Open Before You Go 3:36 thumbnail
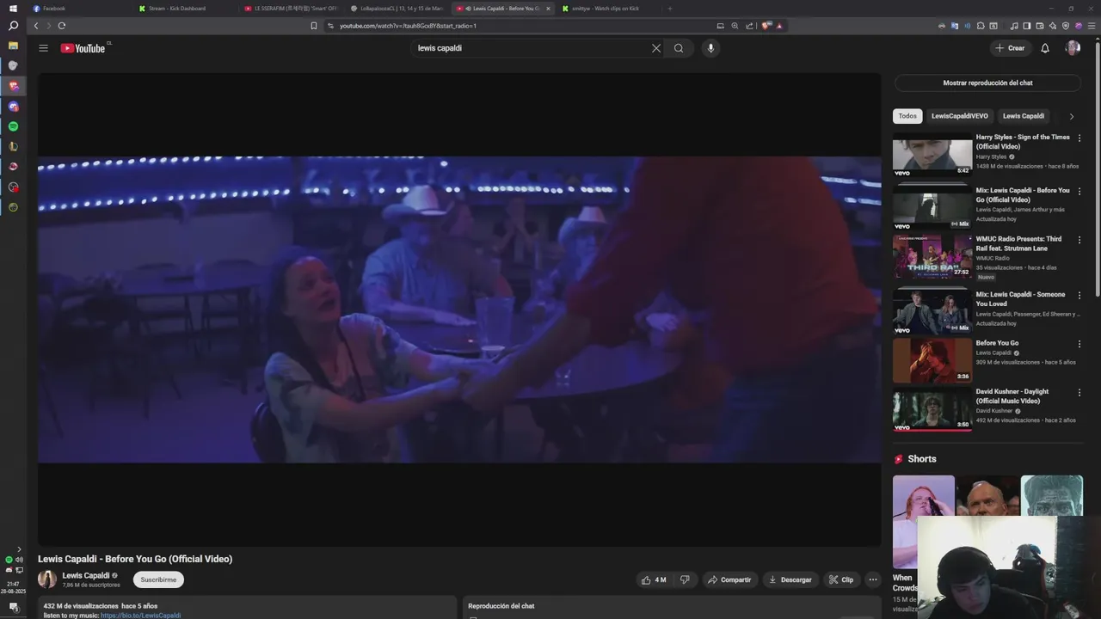The width and height of the screenshot is (1101, 619). 932,360
